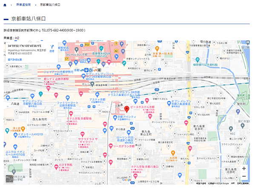Click the アスティ京都 shopping marker
Screen dimensions: 255x189
point(97,94)
